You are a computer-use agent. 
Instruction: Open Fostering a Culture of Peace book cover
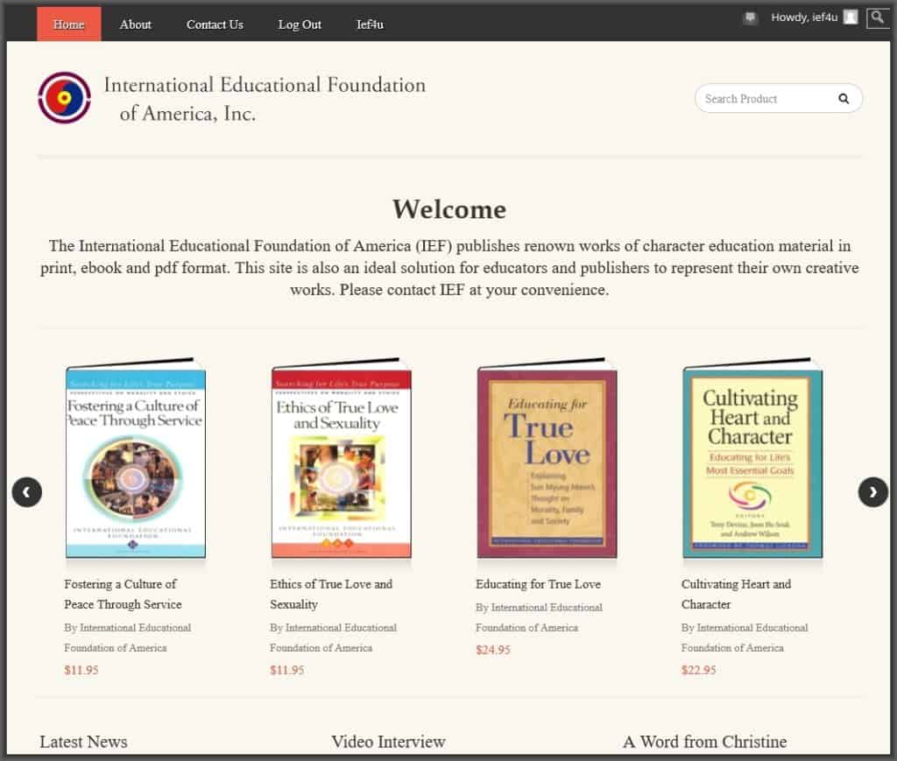(136, 459)
